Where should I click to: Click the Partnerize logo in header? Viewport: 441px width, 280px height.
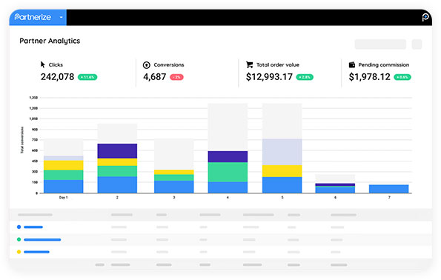33,17
